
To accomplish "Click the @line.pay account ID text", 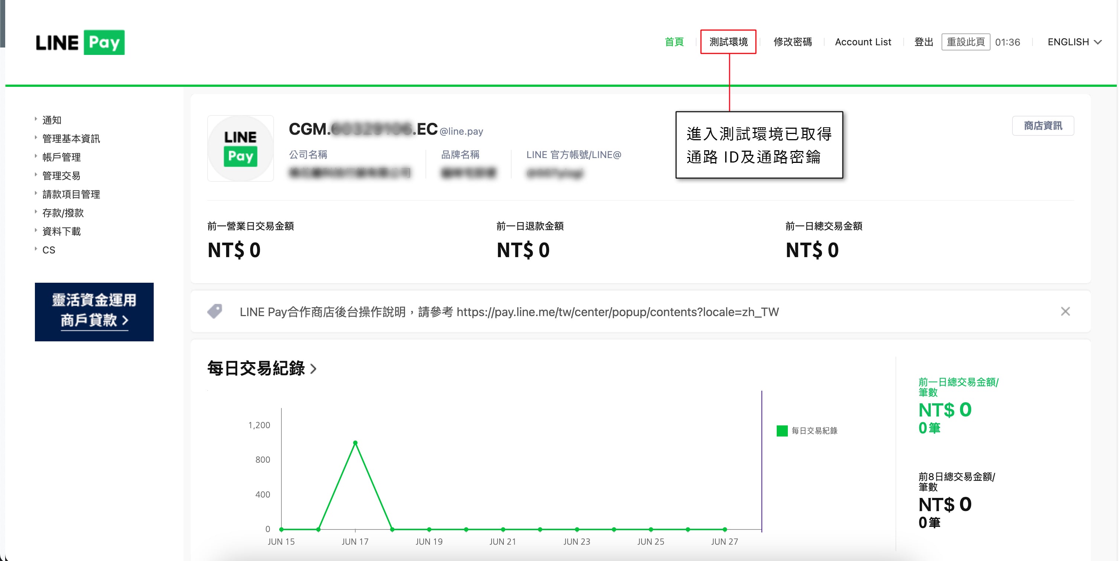I will [x=461, y=131].
